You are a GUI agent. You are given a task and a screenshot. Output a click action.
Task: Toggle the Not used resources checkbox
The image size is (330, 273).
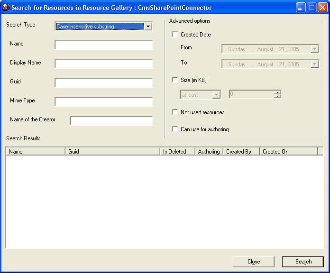click(x=175, y=112)
